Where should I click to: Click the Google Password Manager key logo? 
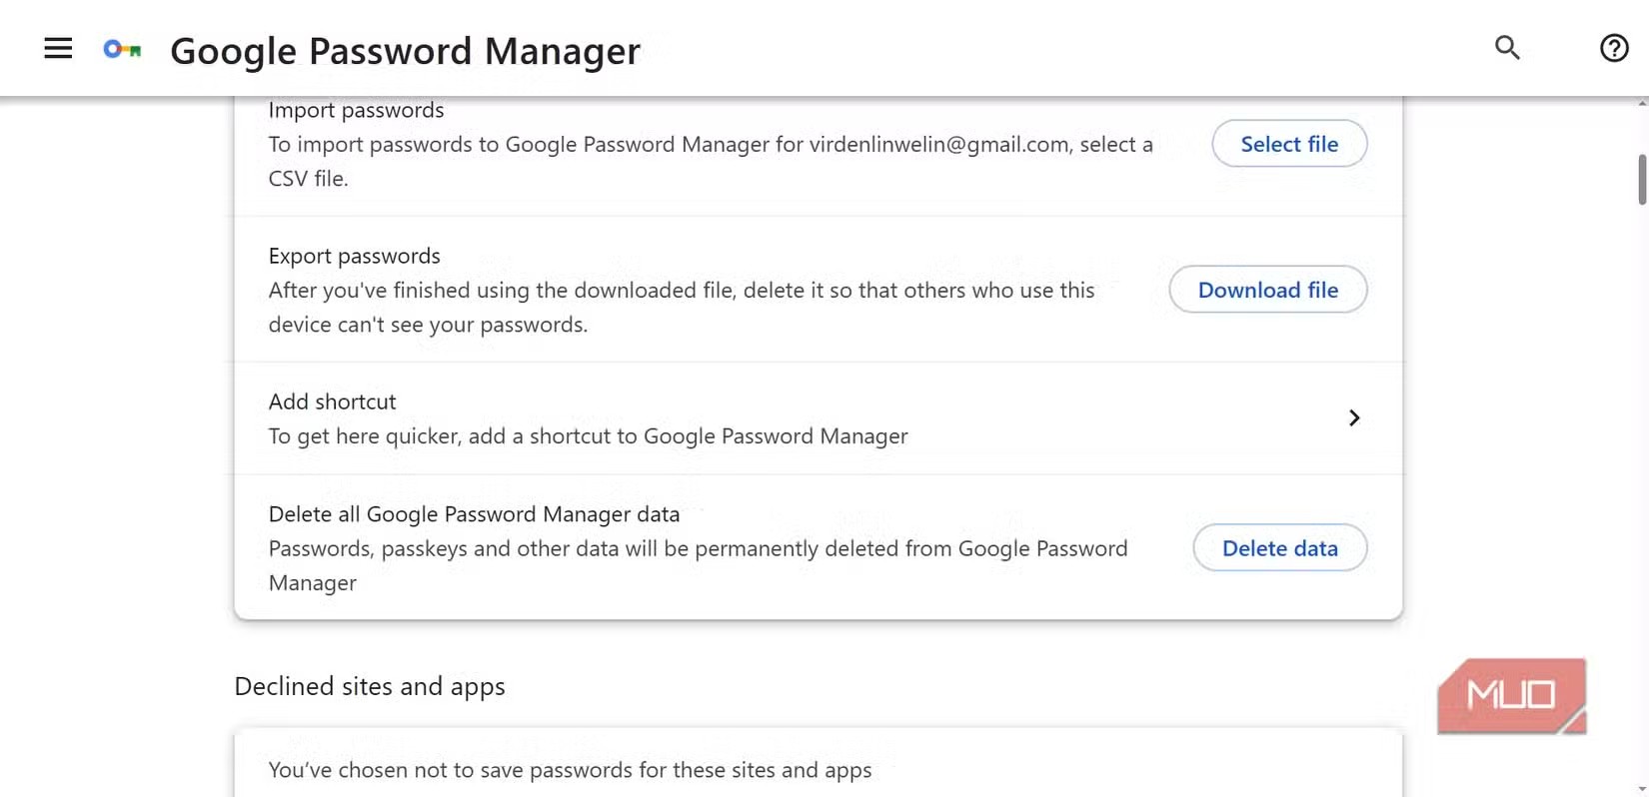coord(122,49)
